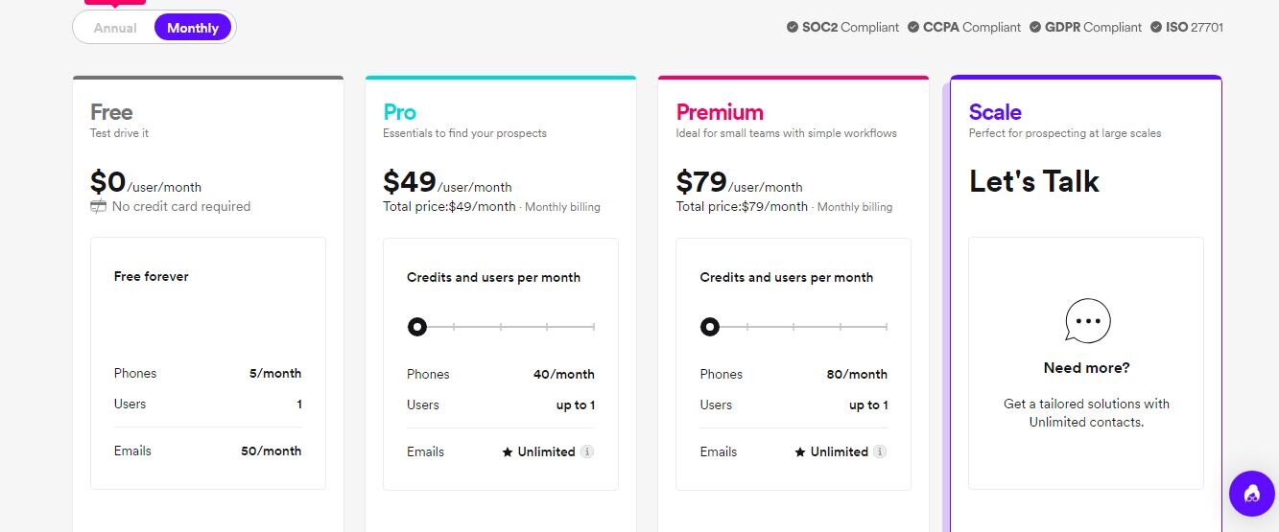
Task: Click the Scale plan heading
Action: [995, 112]
